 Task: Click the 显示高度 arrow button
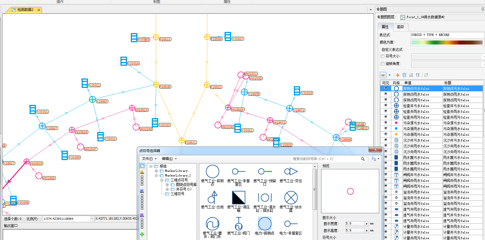(x=367, y=231)
